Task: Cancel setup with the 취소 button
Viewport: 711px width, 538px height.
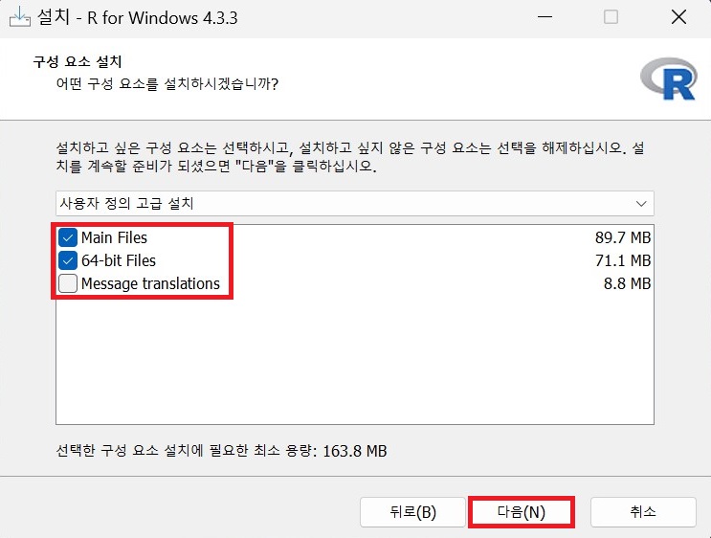Action: [x=643, y=512]
